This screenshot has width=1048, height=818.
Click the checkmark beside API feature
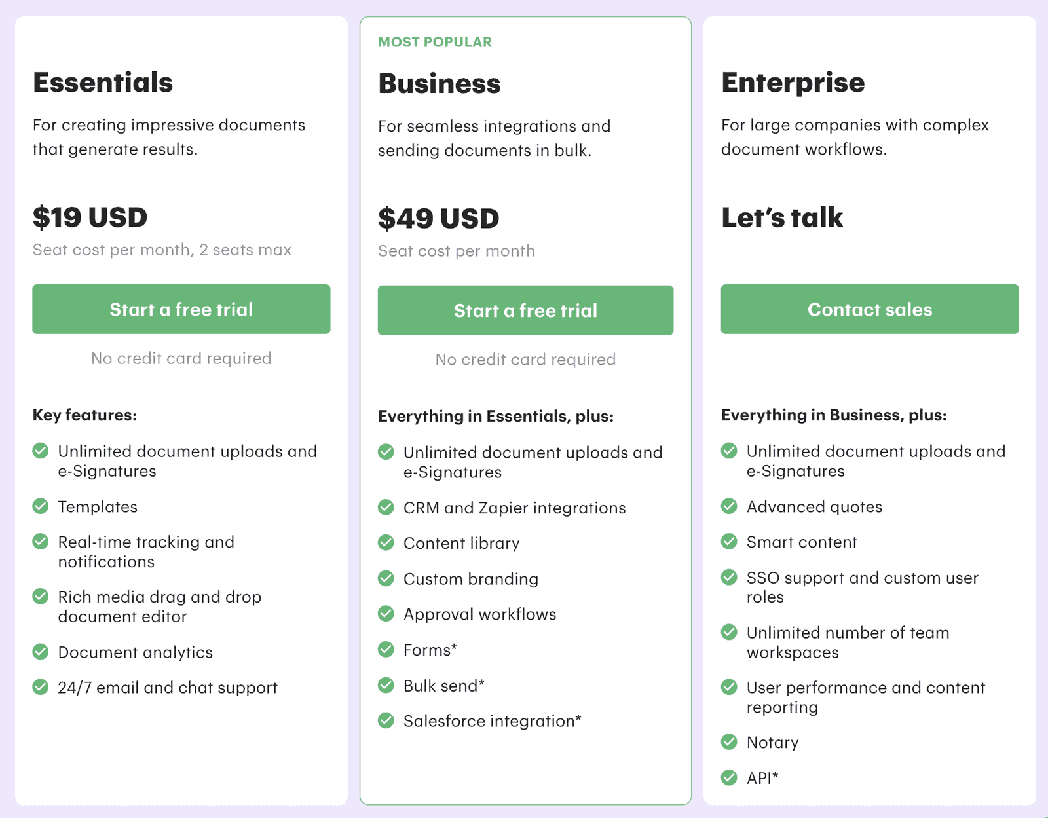(729, 777)
